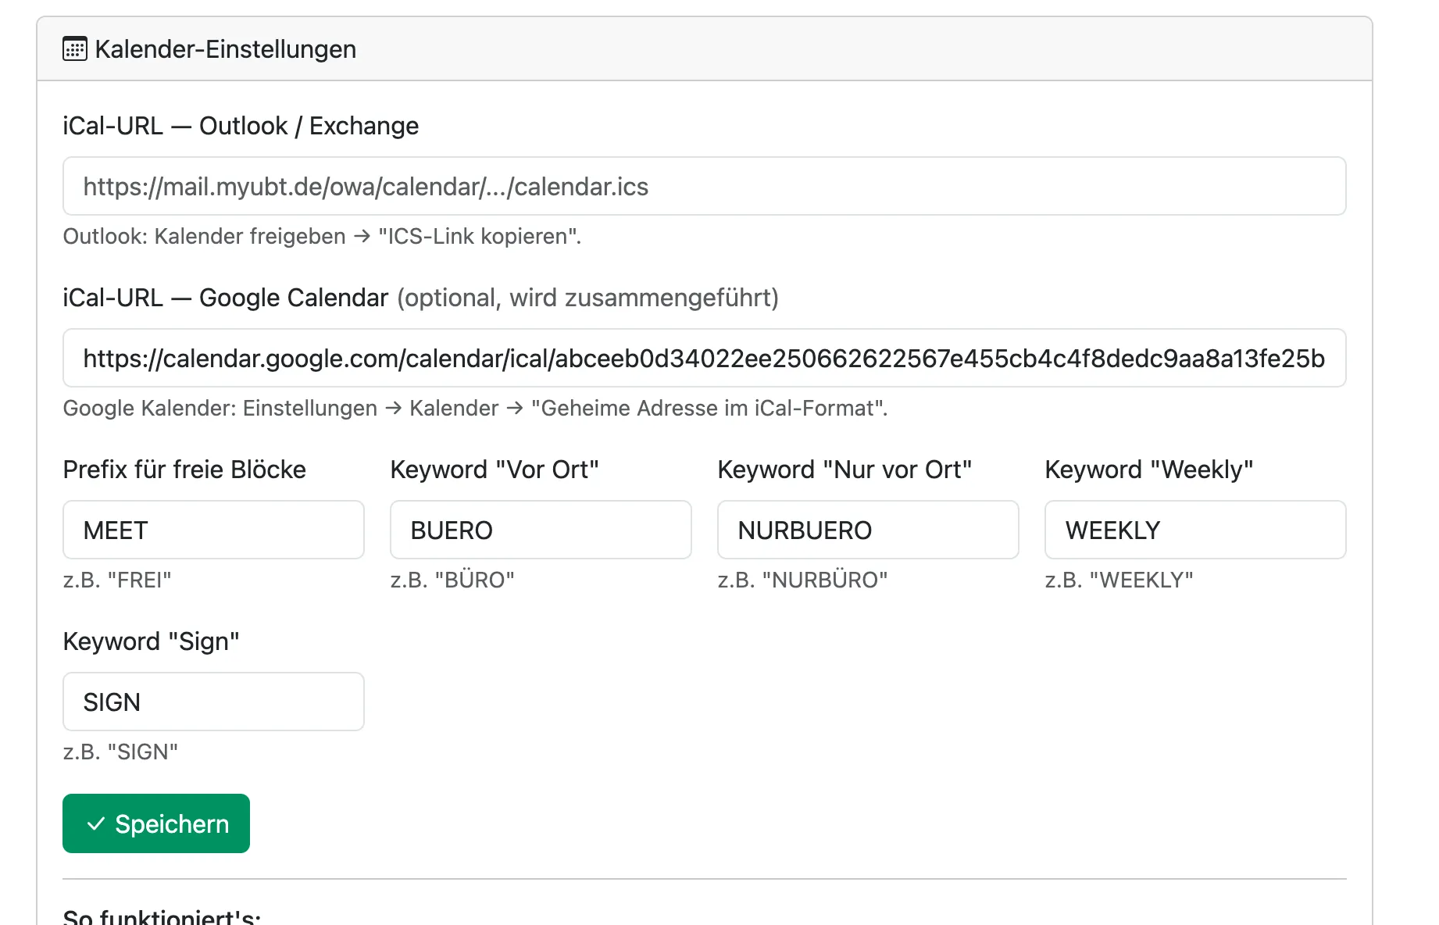Click the "iCal-URL — Outlook / Exchange" label

[241, 126]
